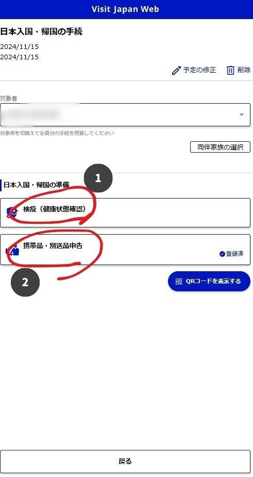Screen dimensions: 253x477
Task: Click annotation circle number 2
Action: (x=25, y=282)
